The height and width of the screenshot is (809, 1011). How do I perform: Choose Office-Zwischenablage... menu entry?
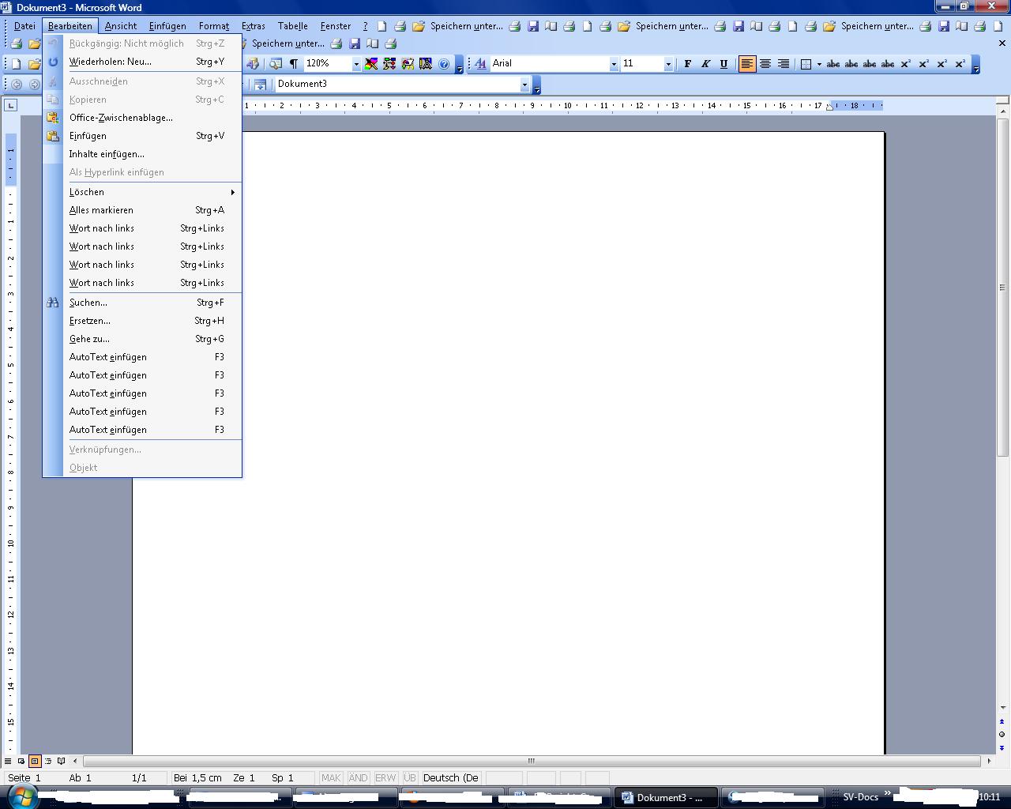tap(142, 118)
